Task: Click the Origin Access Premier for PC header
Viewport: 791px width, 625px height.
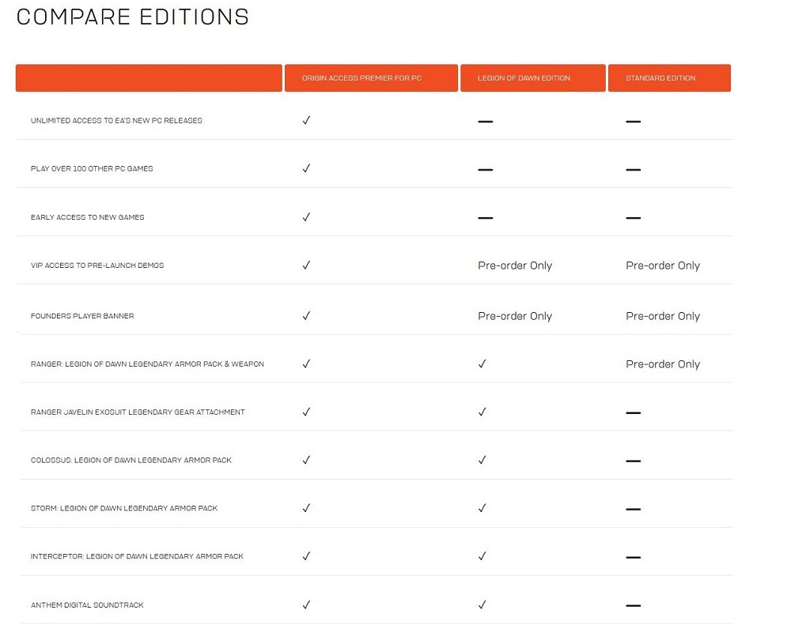Action: (x=370, y=78)
